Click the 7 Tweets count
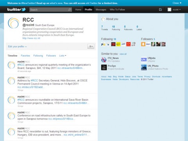Image resolution: width=188 pixels, height=141 pixels. point(105,28)
